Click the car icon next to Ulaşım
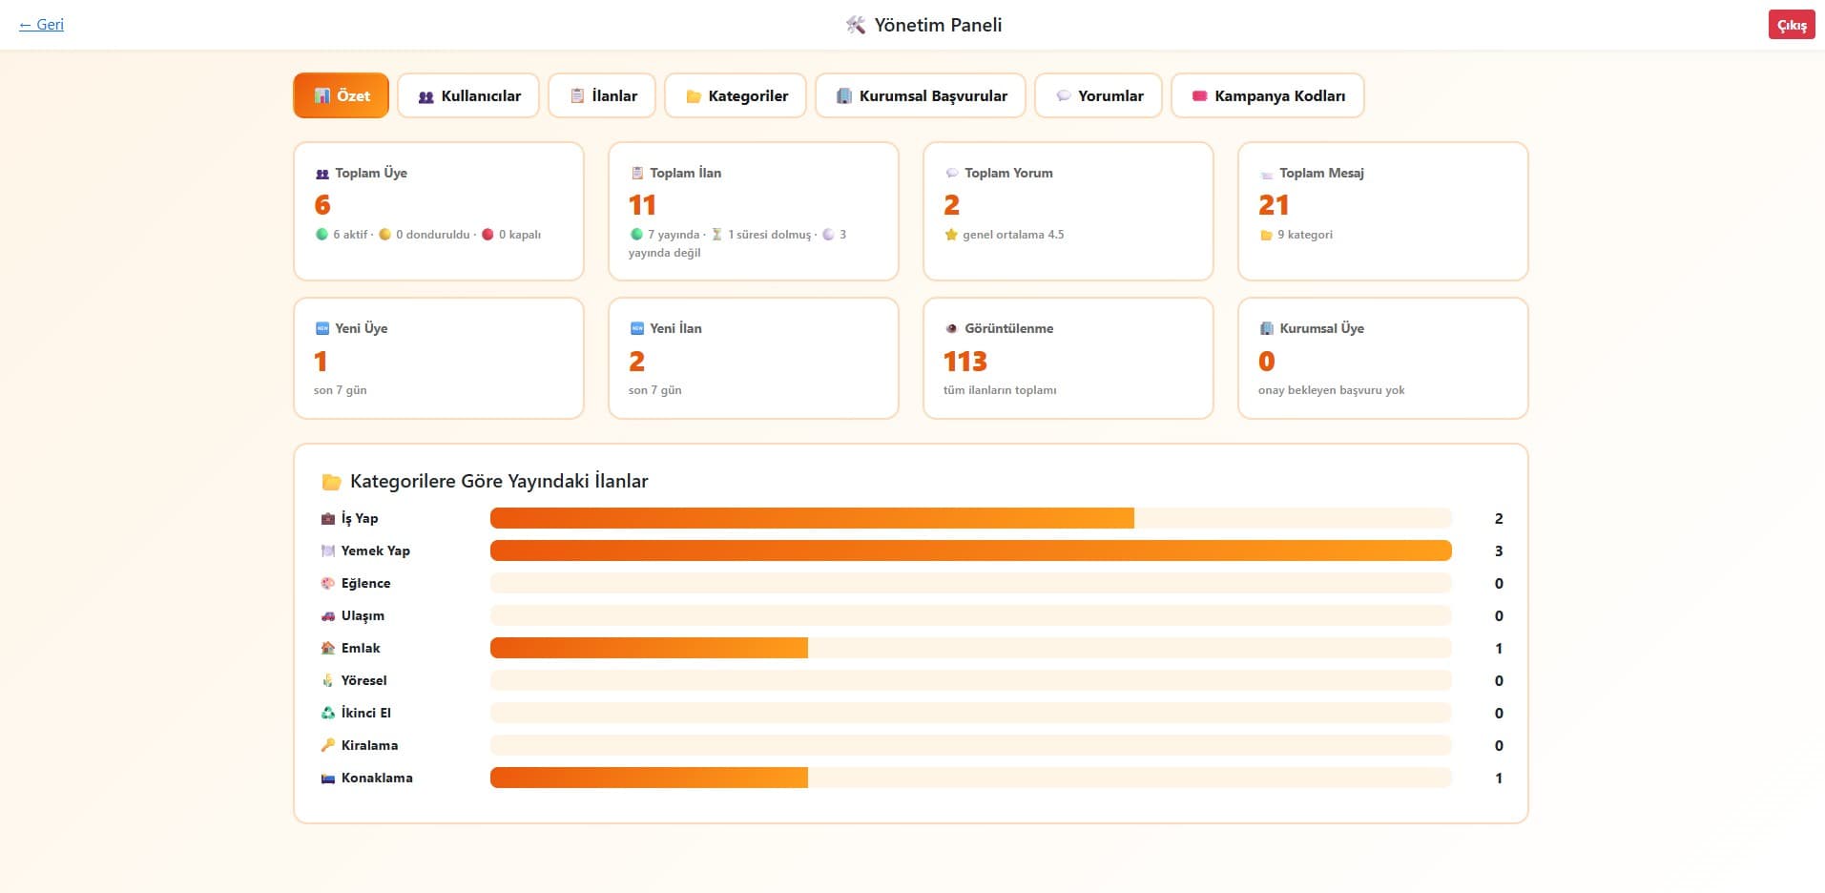The image size is (1825, 893). tap(328, 615)
